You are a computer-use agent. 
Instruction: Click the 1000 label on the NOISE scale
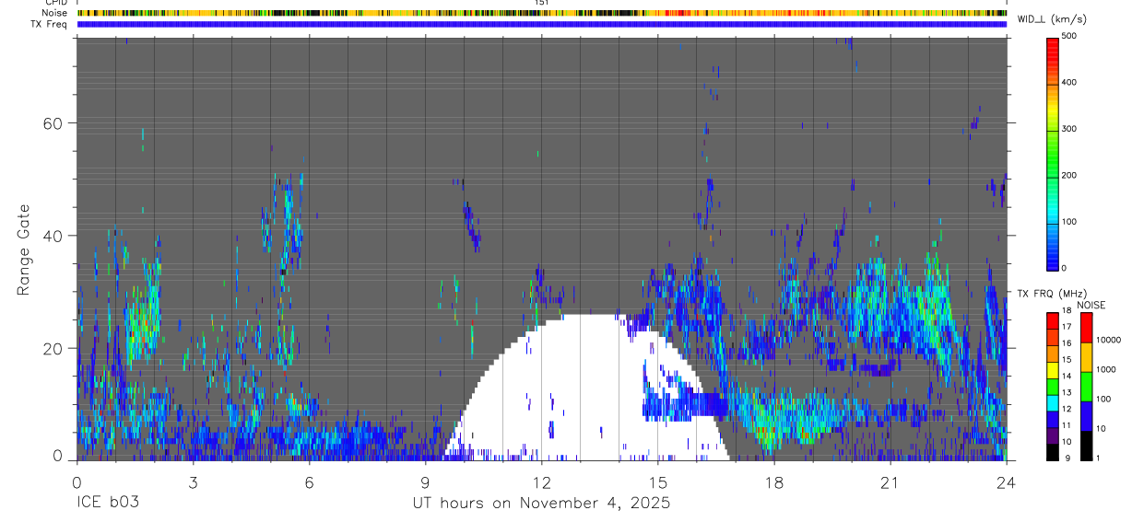[1105, 370]
